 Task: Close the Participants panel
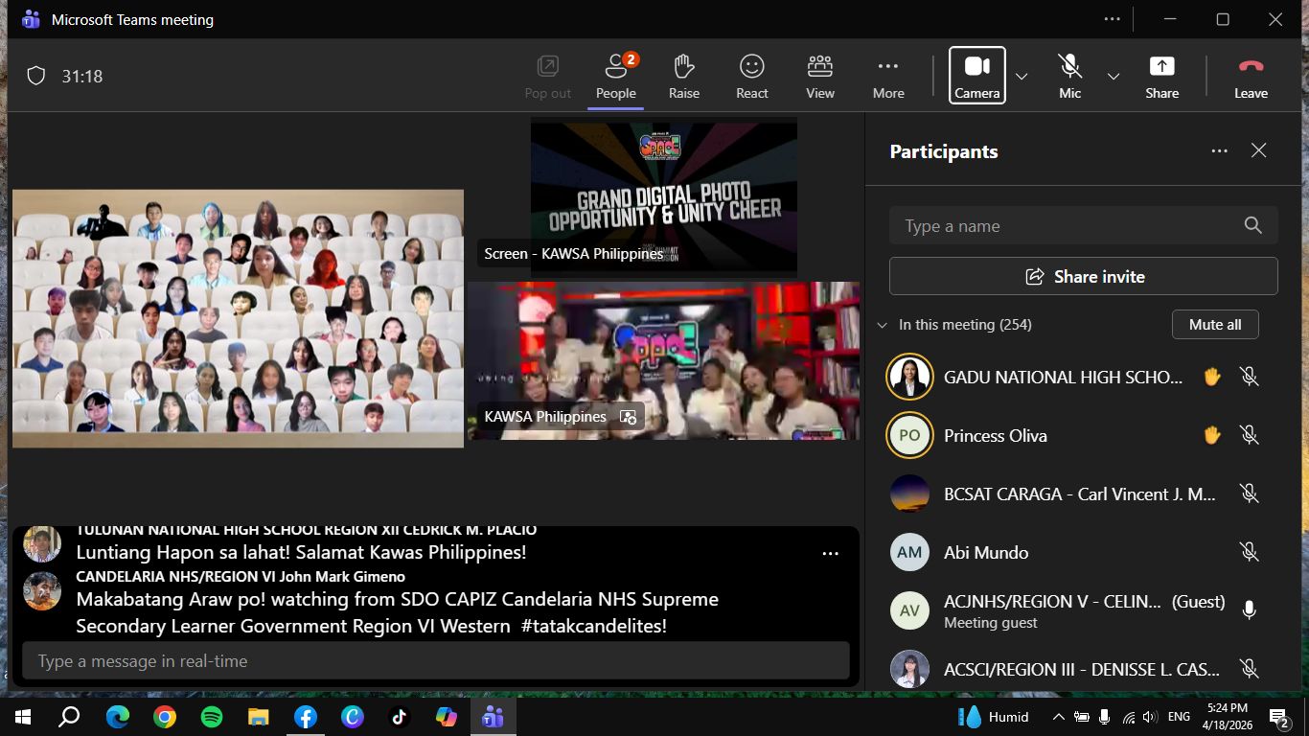[x=1259, y=150]
